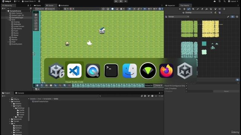Collapse the Knights folder in Project
The height and width of the screenshot is (135, 241).
click(12, 106)
